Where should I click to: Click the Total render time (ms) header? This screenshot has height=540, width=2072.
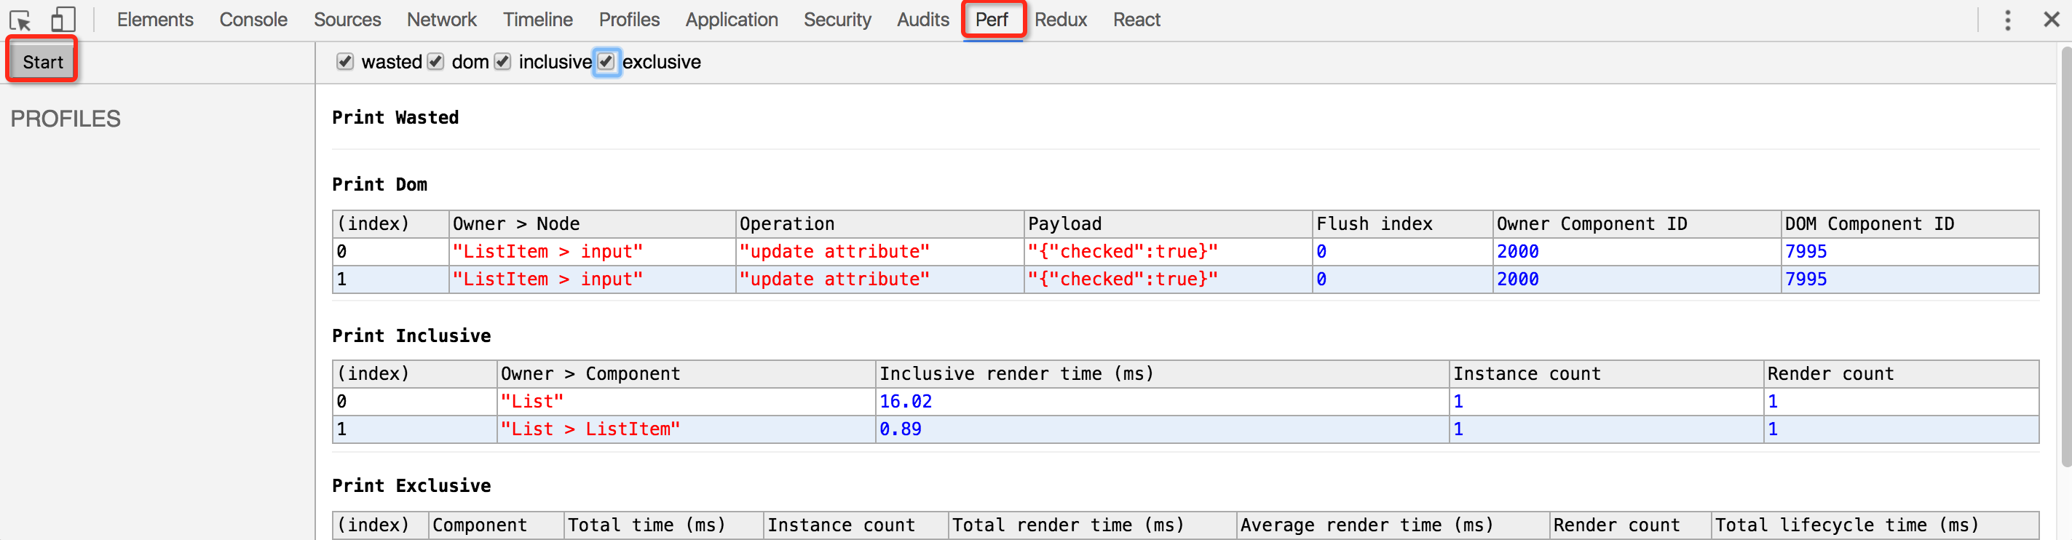[x=1092, y=525]
